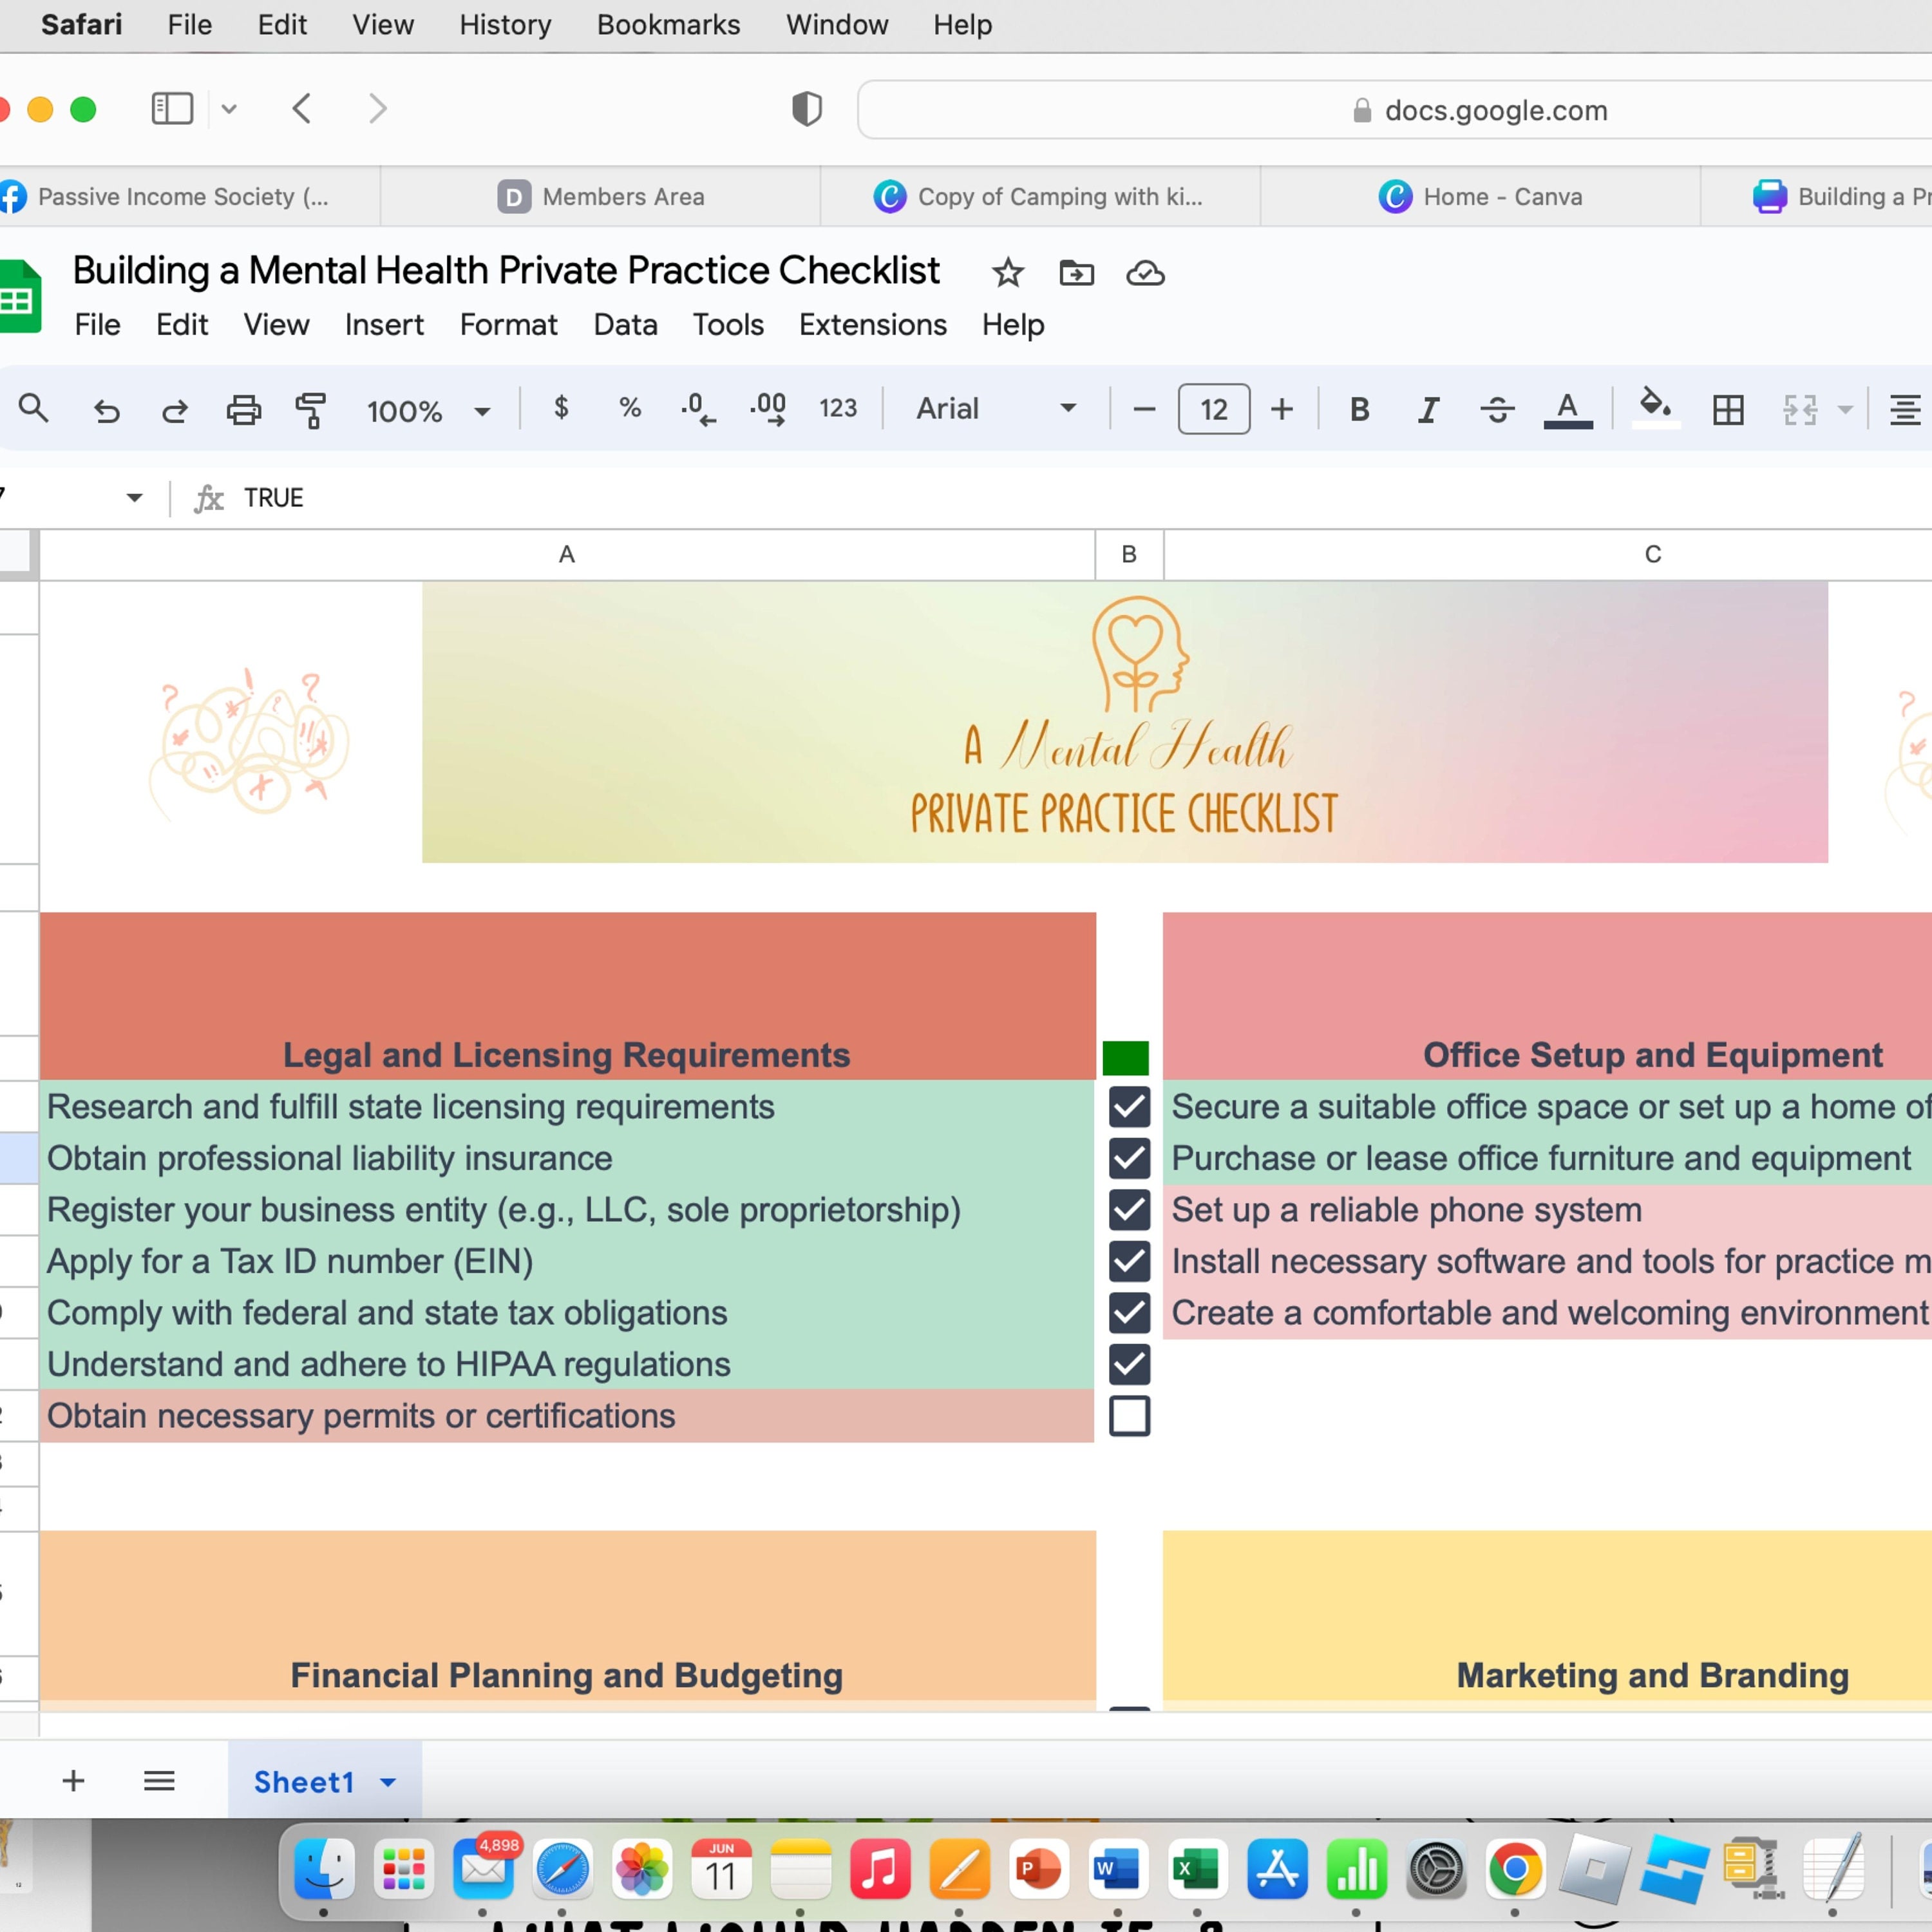Increase decimal places

coord(768,409)
